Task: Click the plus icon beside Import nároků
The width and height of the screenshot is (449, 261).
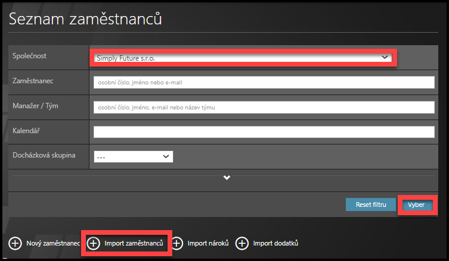Action: point(177,243)
